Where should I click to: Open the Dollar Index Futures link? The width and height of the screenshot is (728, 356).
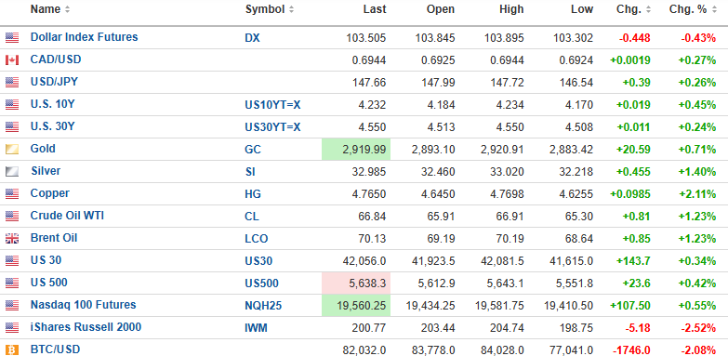tap(84, 36)
